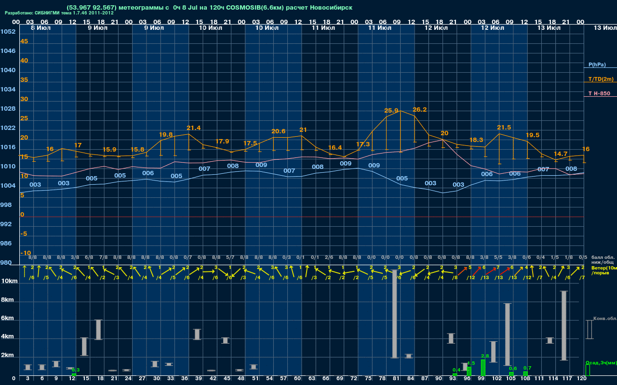The image size is (617, 385).
Task: Click the 21.4 temperature label
Action: 194,128
